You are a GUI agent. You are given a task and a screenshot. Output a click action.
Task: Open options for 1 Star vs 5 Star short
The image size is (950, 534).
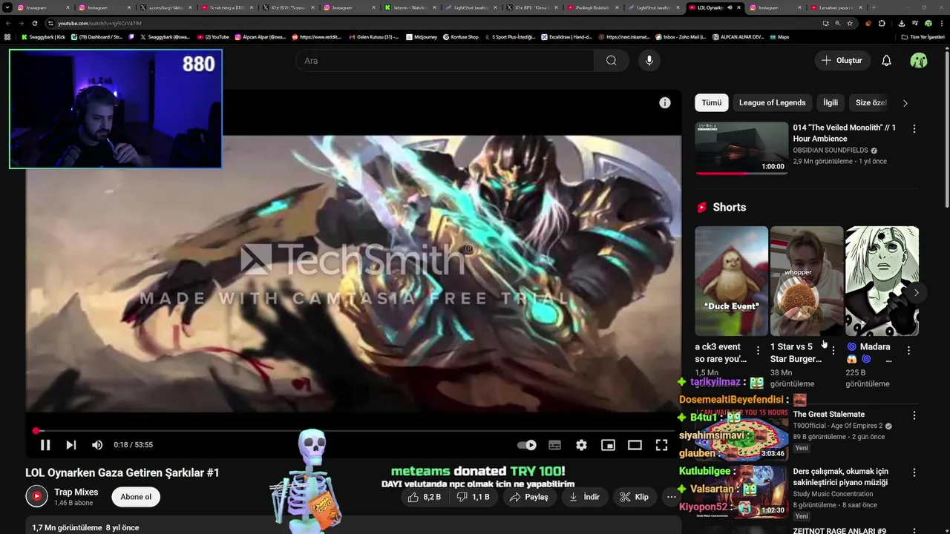pos(833,350)
